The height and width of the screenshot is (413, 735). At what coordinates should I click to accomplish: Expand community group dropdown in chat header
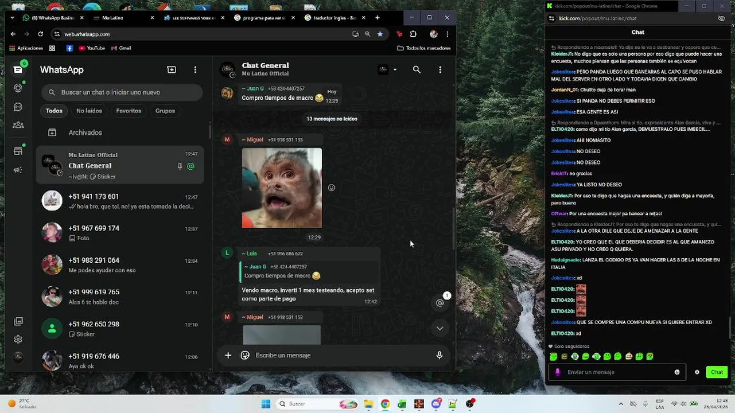395,69
